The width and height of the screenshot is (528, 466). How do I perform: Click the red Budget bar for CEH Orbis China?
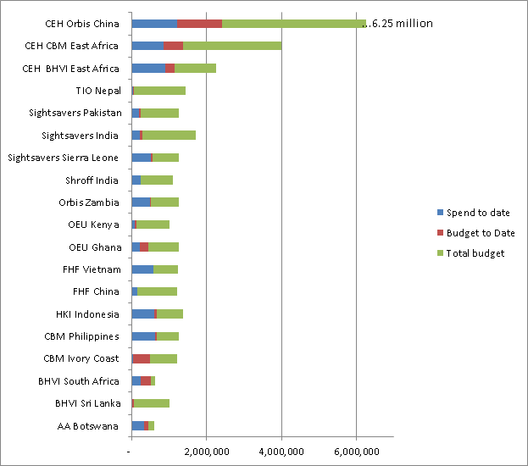tap(200, 24)
